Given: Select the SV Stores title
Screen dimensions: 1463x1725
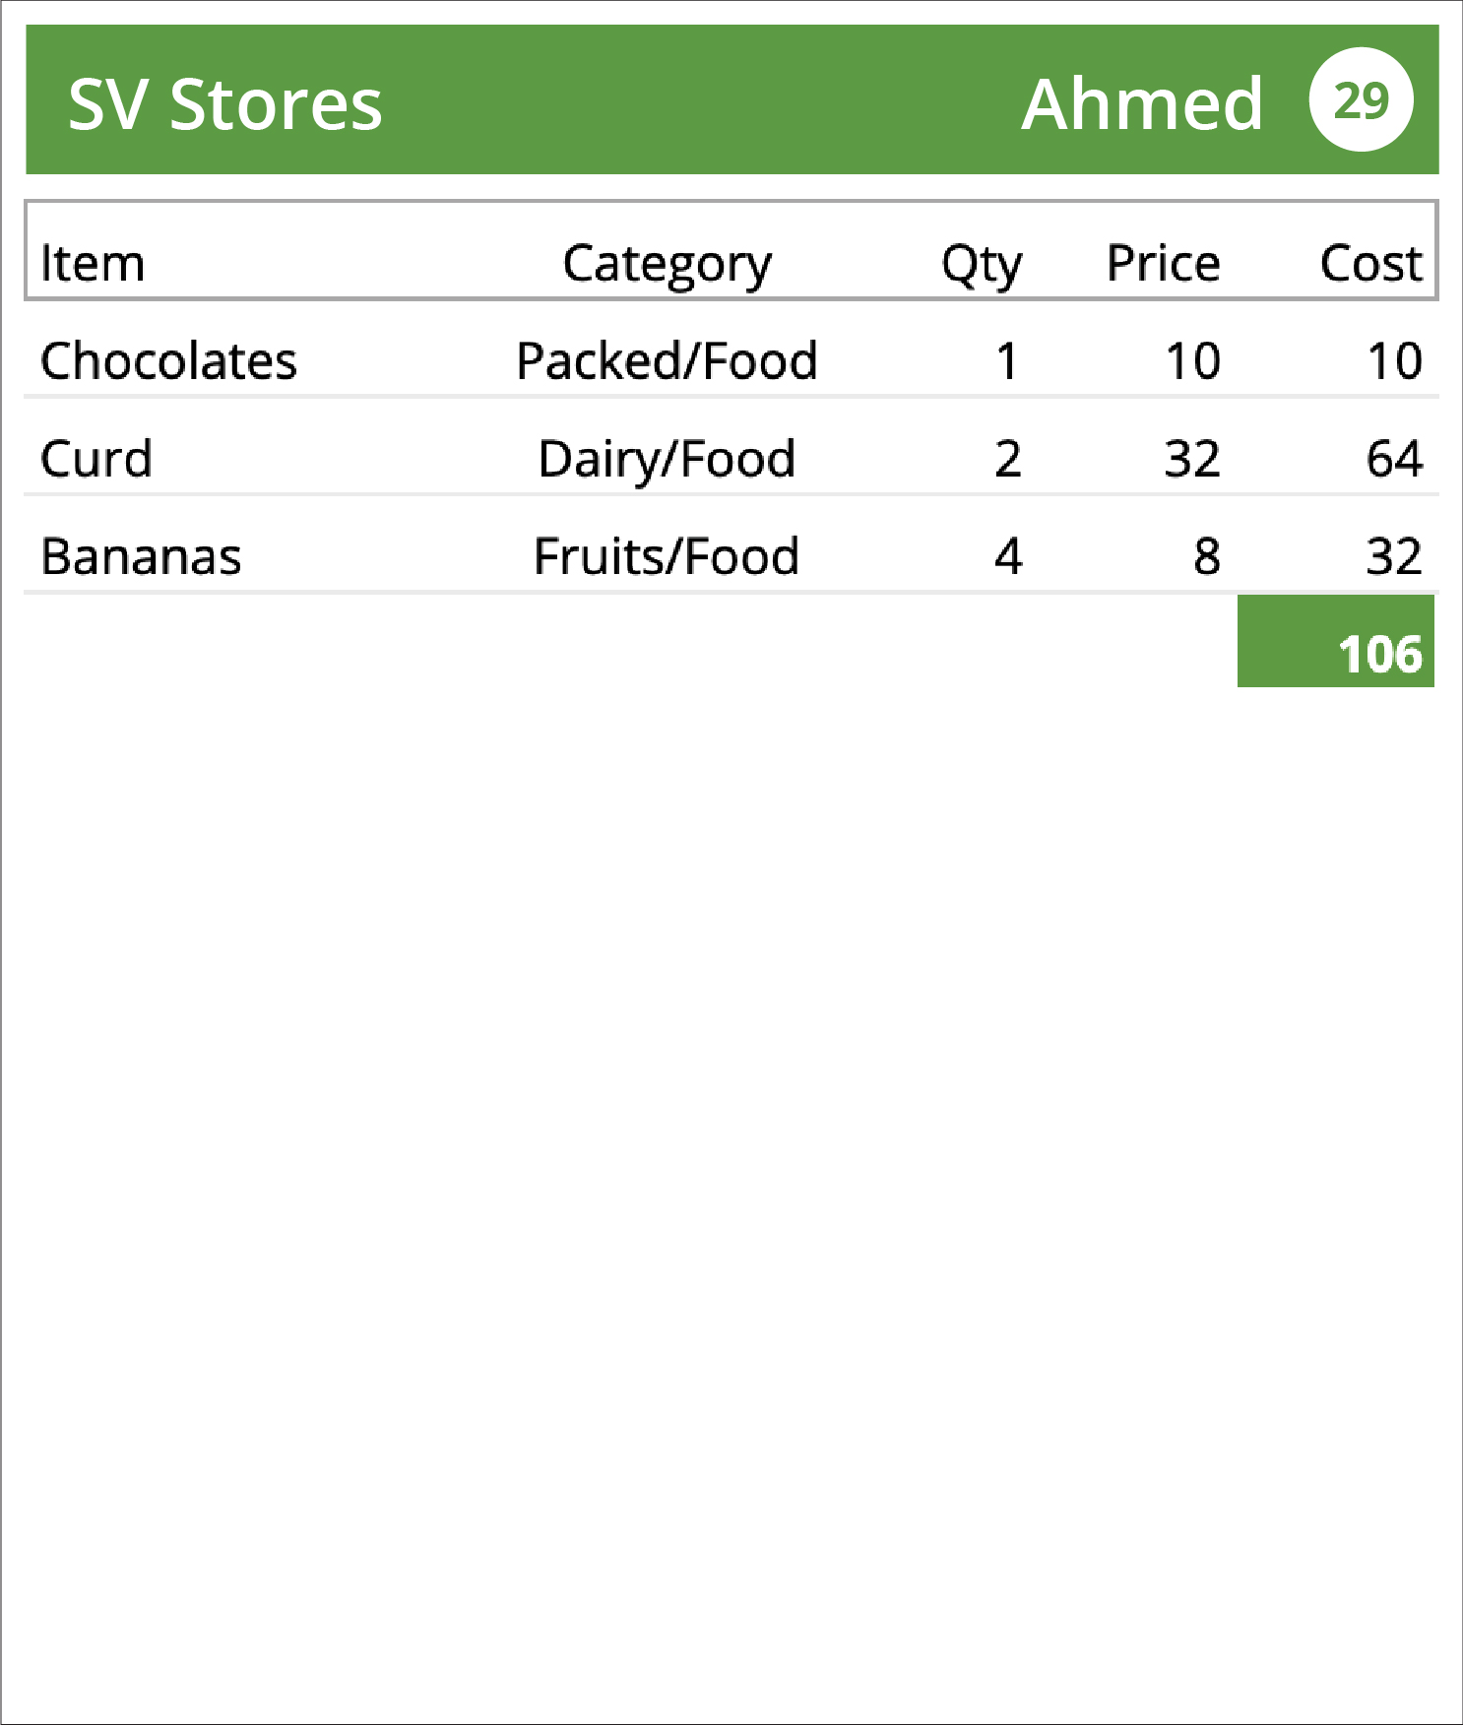Looking at the screenshot, I should click(x=225, y=104).
